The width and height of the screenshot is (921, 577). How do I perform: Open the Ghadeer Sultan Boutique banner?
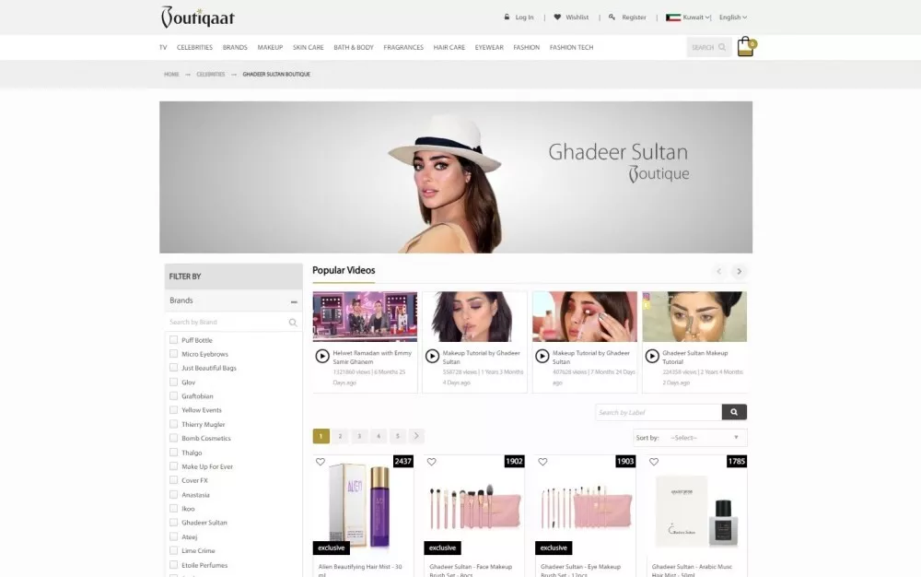(x=456, y=177)
